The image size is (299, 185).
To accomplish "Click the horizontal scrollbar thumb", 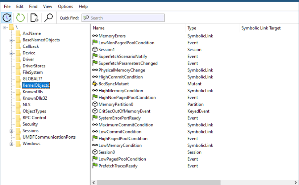I will tap(159, 182).
